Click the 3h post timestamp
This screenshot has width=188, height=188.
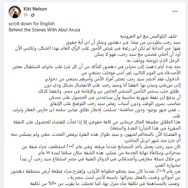(26, 15)
